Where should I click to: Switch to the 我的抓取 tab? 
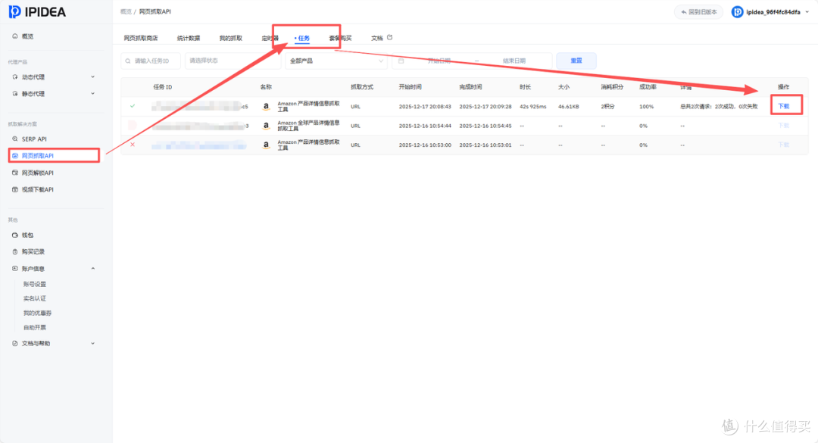tap(230, 38)
